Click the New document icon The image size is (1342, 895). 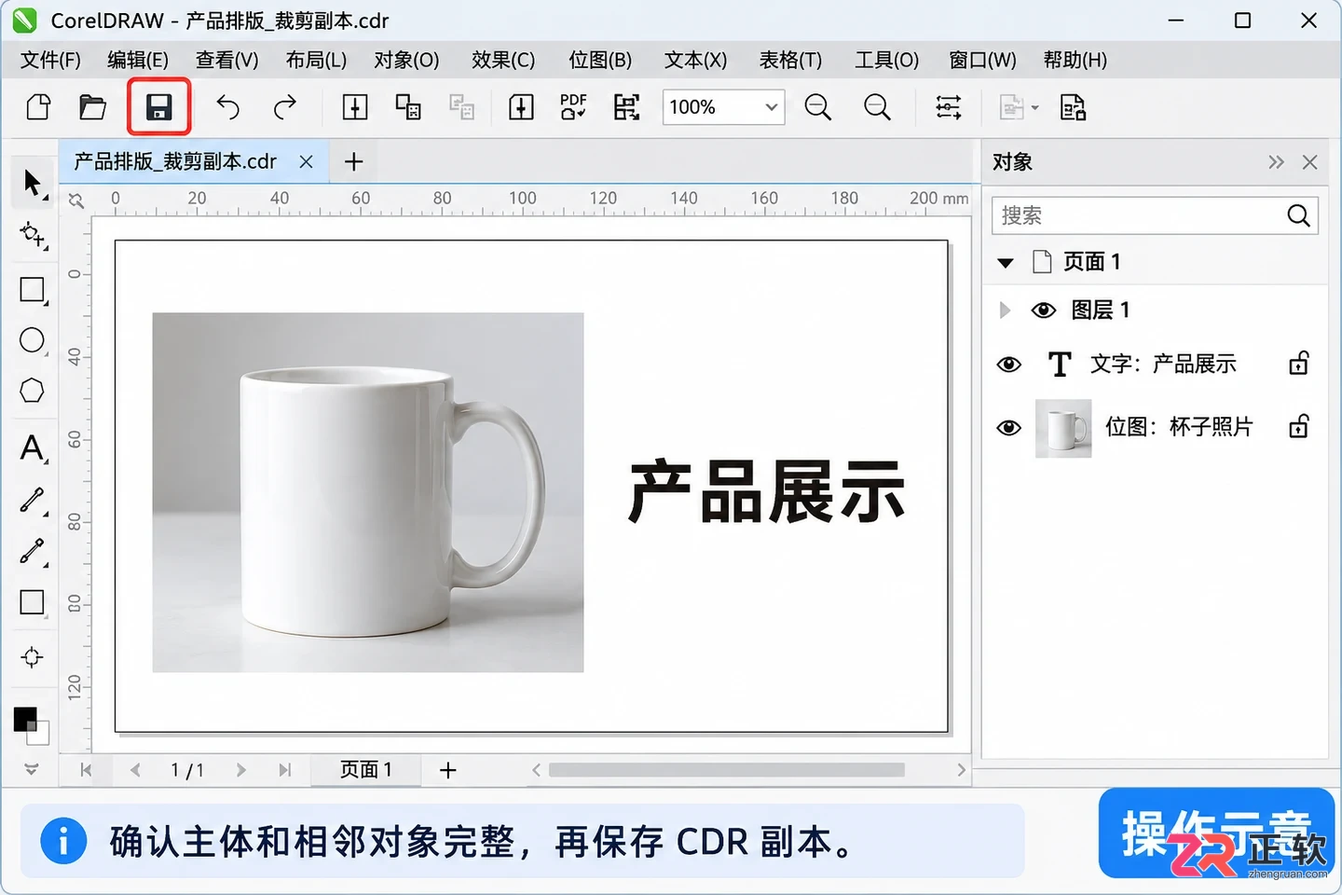click(x=38, y=107)
